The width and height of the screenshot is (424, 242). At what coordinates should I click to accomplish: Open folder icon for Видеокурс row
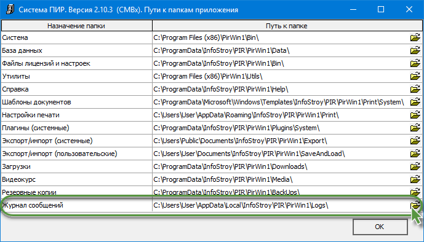point(415,179)
